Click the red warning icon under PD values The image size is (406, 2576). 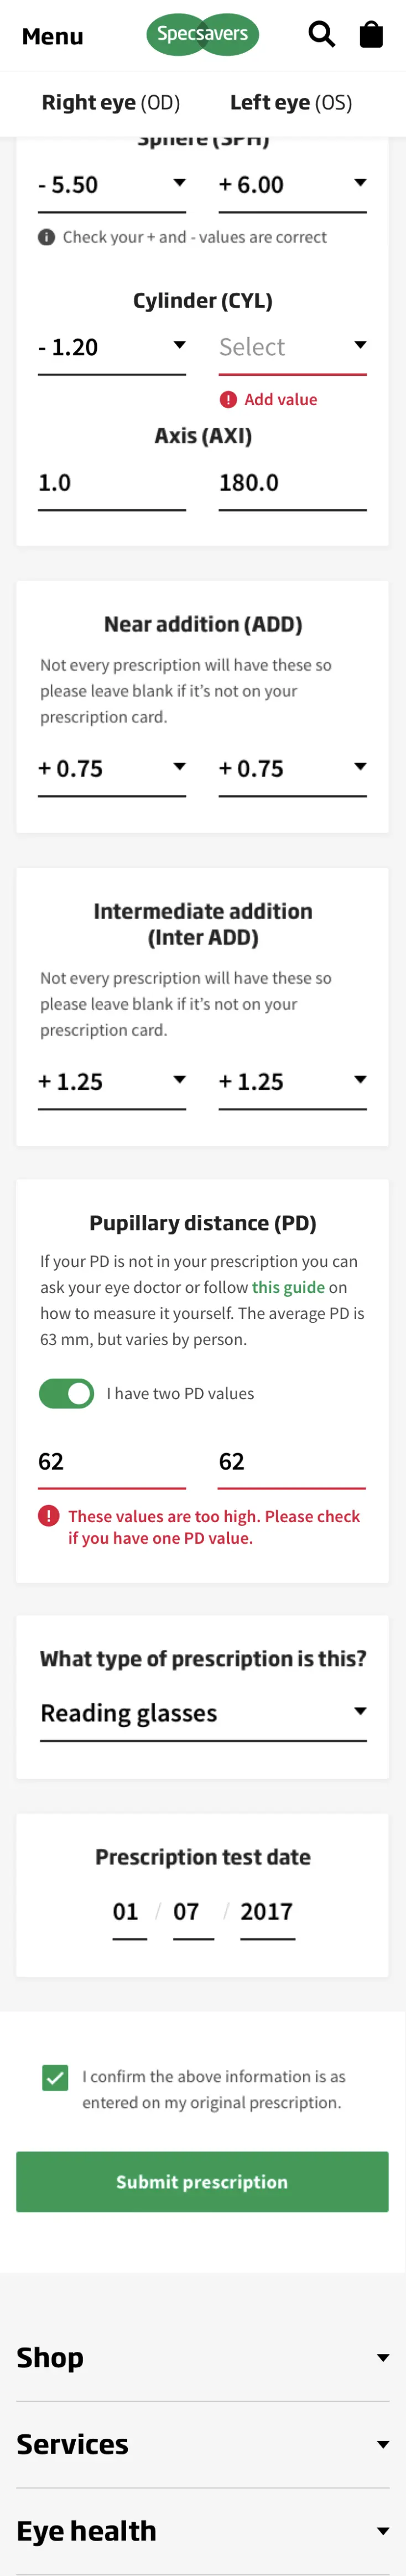point(49,1516)
